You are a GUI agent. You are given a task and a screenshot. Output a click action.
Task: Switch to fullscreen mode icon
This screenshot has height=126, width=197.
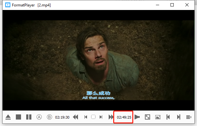(148, 117)
